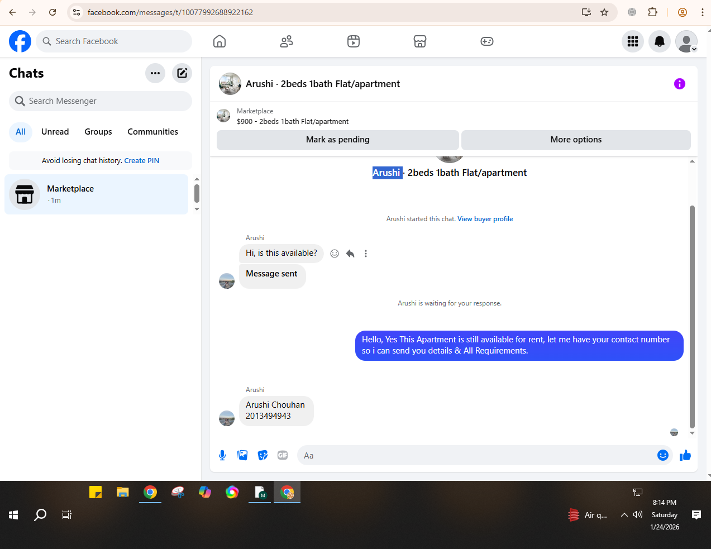Click the Create PIN link
This screenshot has width=711, height=549.
click(x=142, y=161)
